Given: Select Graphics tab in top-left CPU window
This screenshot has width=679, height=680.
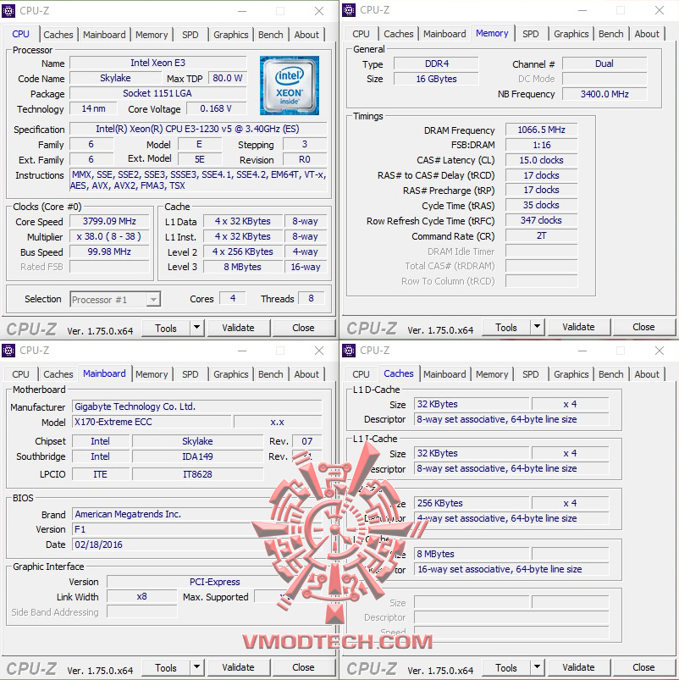Looking at the screenshot, I should coord(230,35).
